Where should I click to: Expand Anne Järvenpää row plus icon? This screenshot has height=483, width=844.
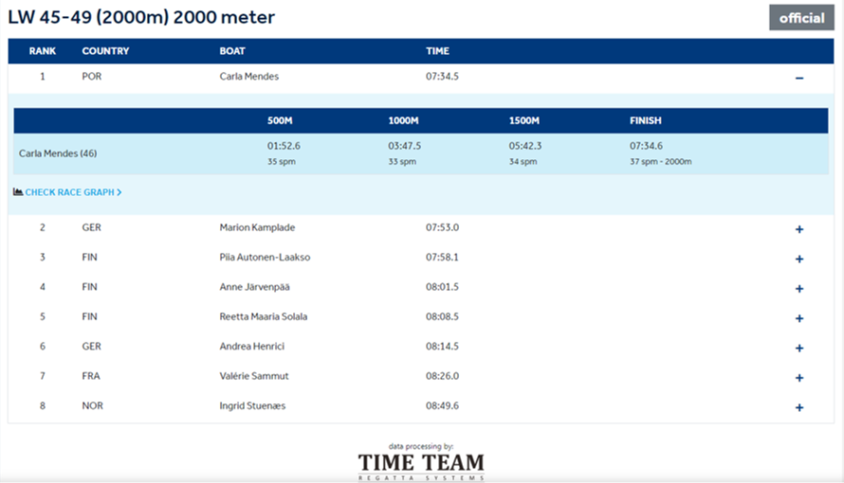798,288
